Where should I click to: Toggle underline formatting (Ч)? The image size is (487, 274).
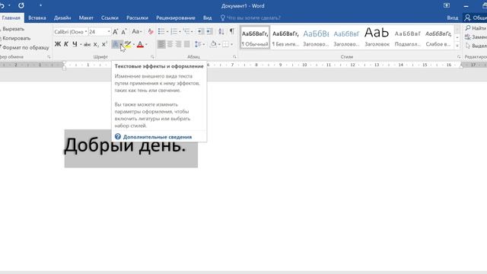[75, 44]
